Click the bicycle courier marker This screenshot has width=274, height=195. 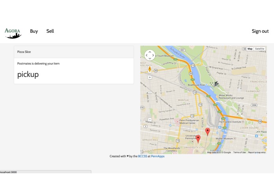216,84
